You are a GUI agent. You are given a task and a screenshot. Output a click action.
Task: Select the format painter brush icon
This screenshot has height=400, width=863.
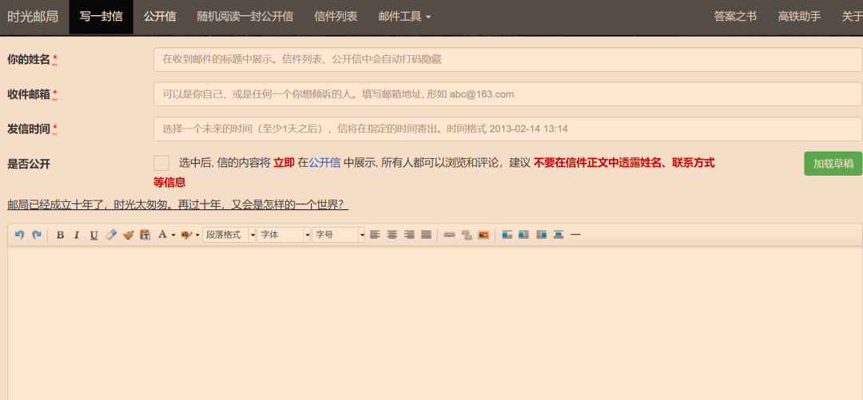pos(128,235)
